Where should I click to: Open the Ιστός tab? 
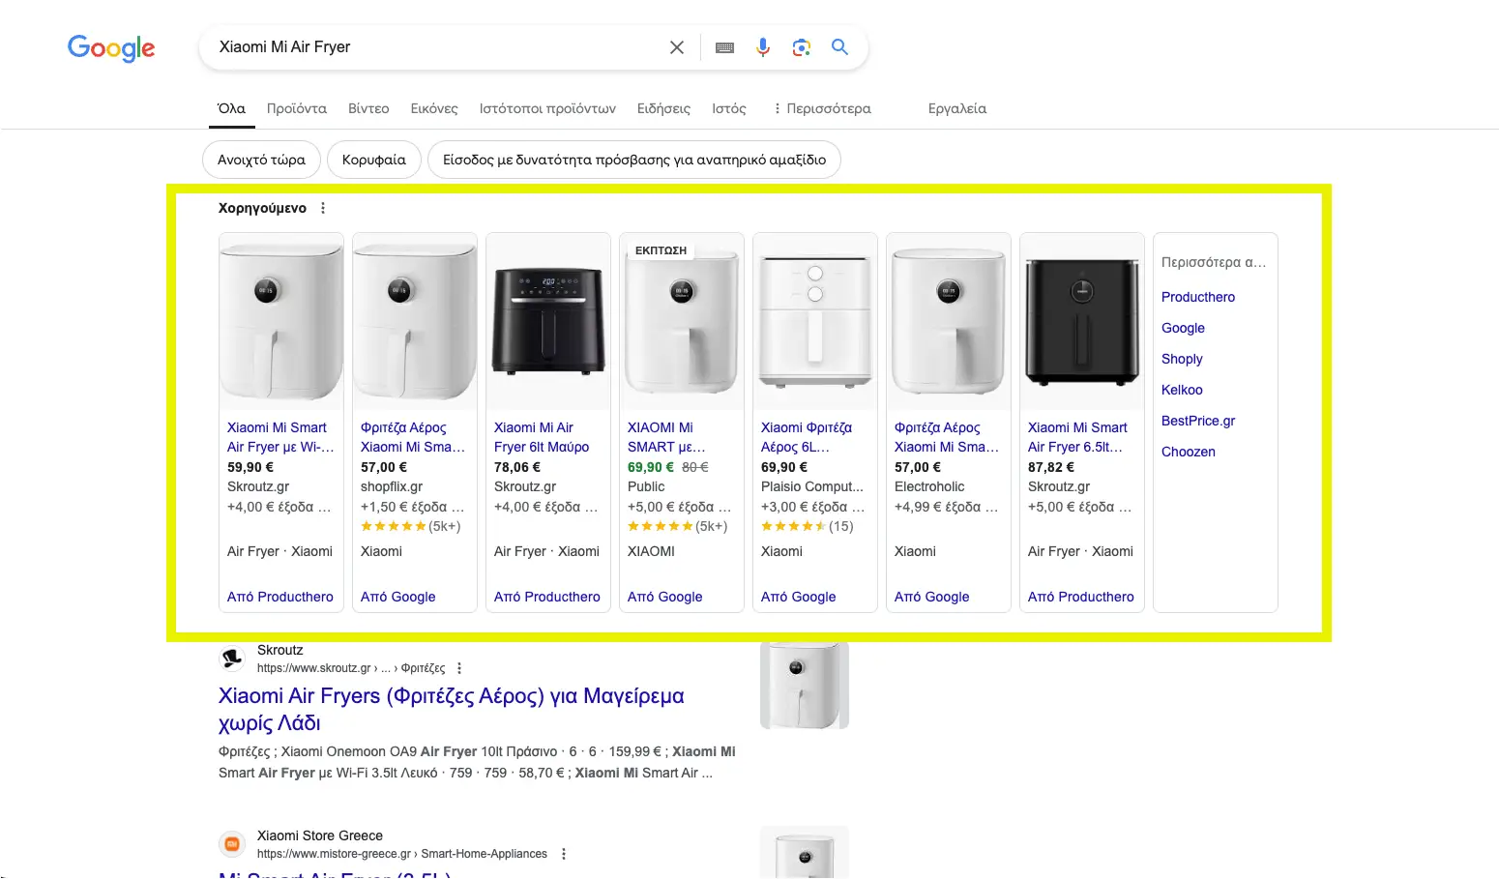pos(729,108)
